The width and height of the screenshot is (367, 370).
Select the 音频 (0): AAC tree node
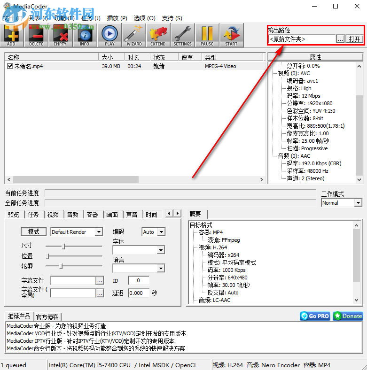[x=294, y=156]
